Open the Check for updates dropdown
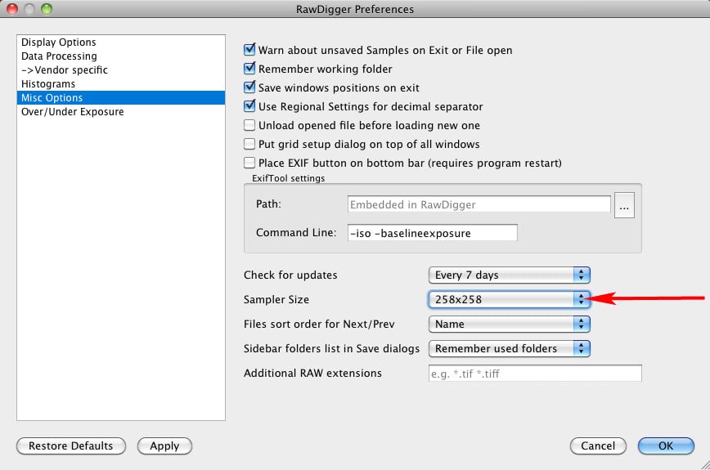 (510, 275)
